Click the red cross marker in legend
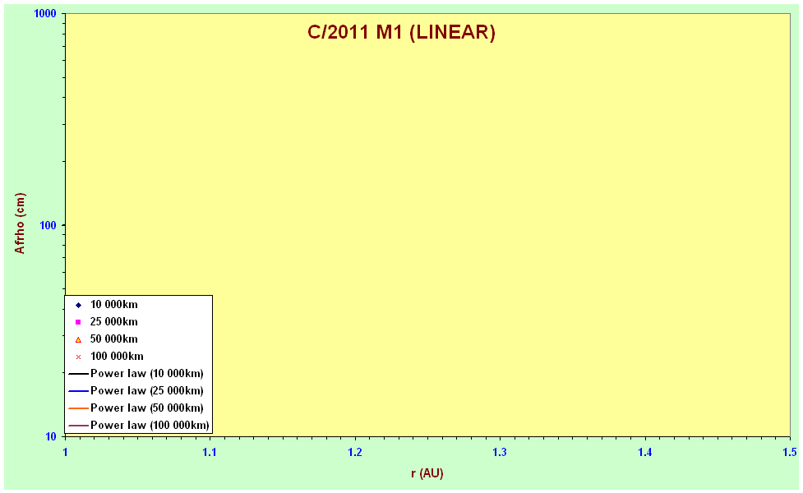 point(78,357)
